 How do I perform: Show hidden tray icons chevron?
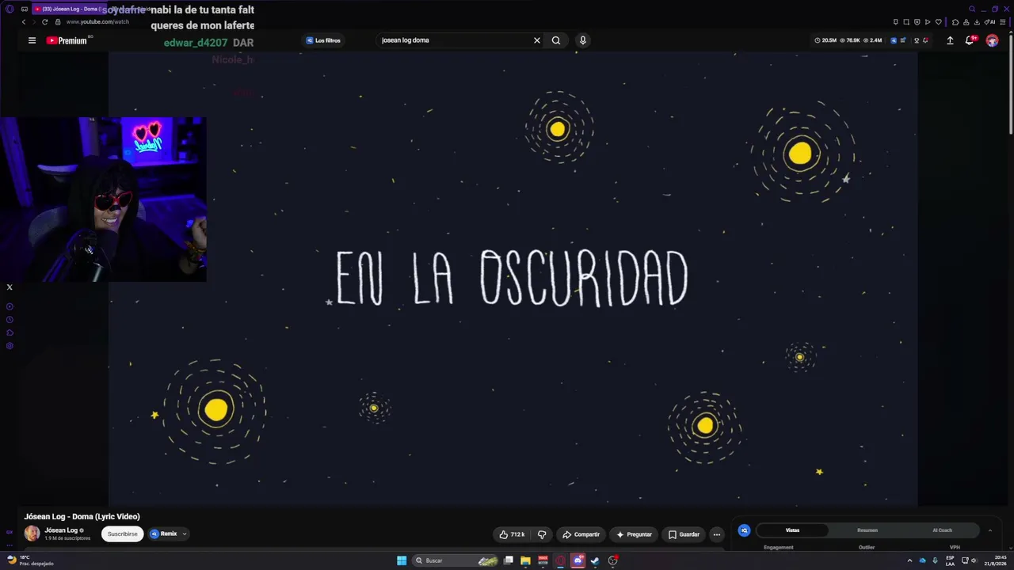[910, 560]
